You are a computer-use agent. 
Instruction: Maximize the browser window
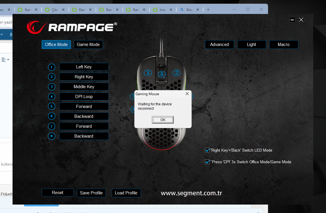point(248,9)
